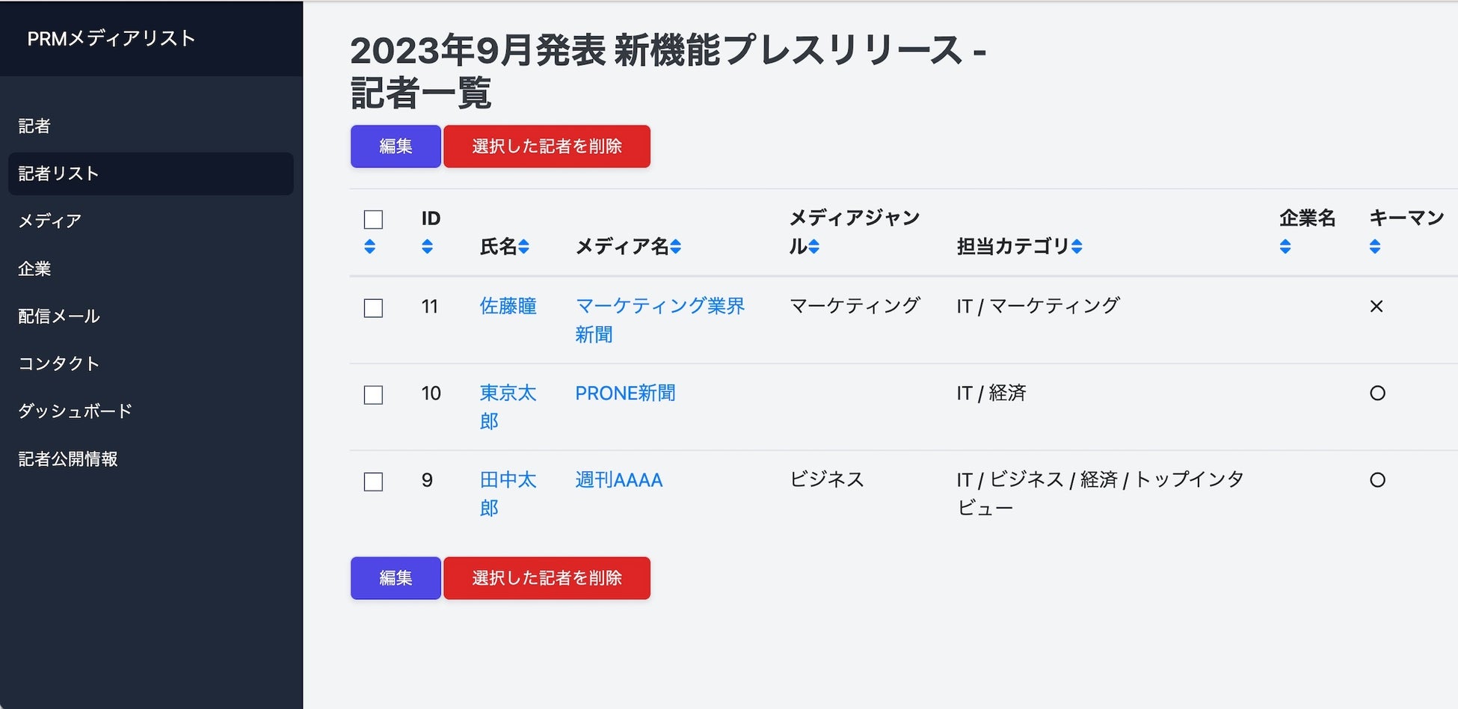Click sort arrows below select-all checkbox
This screenshot has width=1458, height=709.
coord(369,246)
